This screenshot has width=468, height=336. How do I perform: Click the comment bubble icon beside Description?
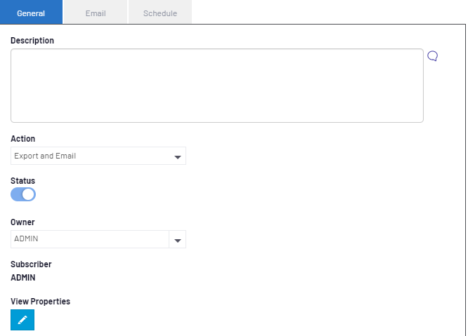tap(432, 56)
